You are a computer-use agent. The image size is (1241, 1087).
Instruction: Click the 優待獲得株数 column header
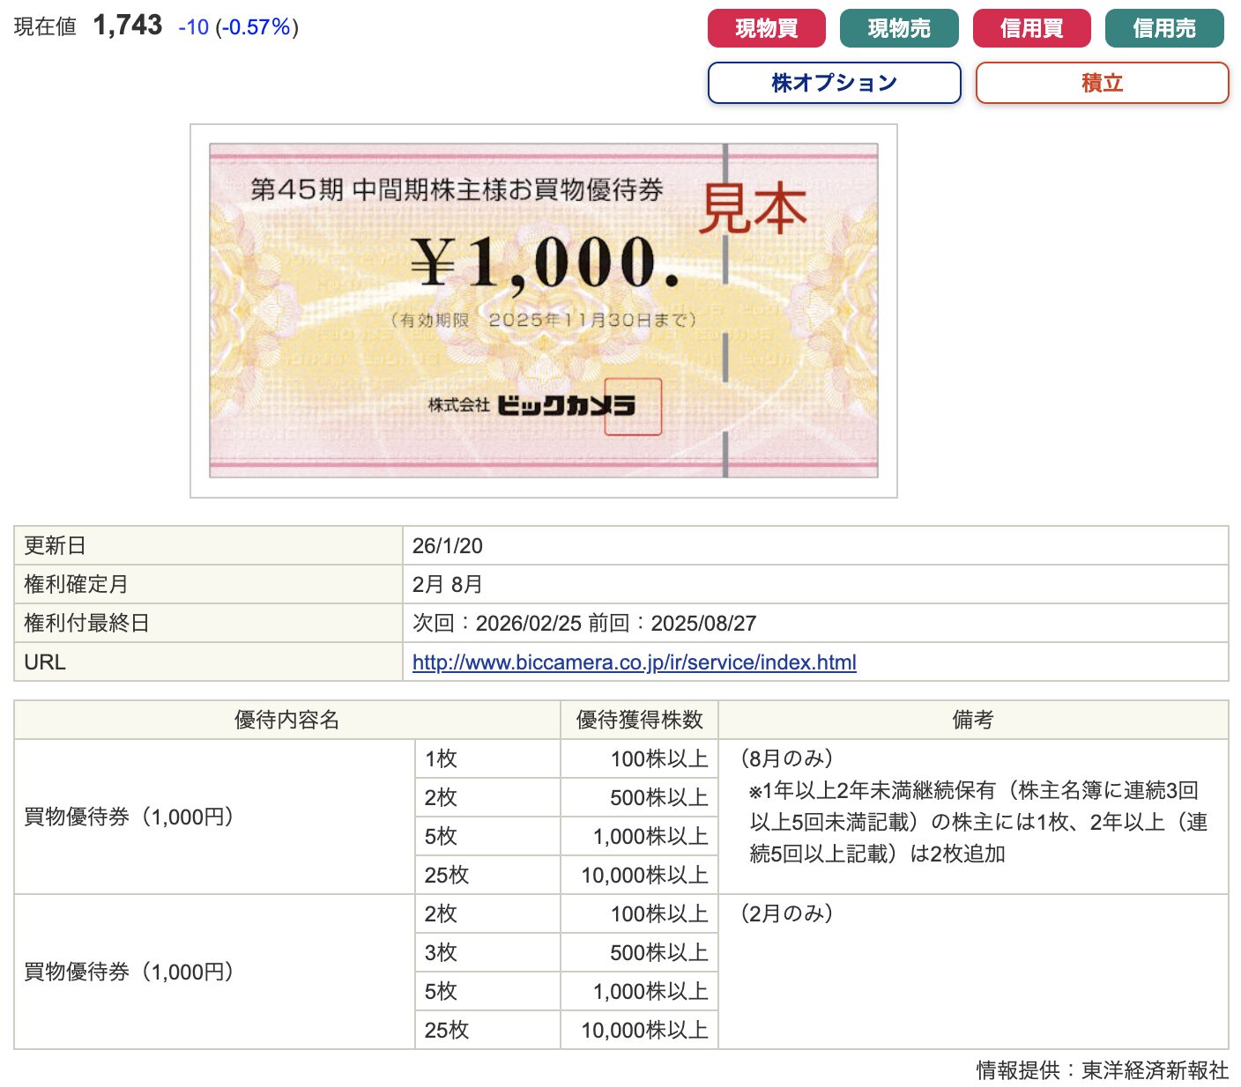639,720
